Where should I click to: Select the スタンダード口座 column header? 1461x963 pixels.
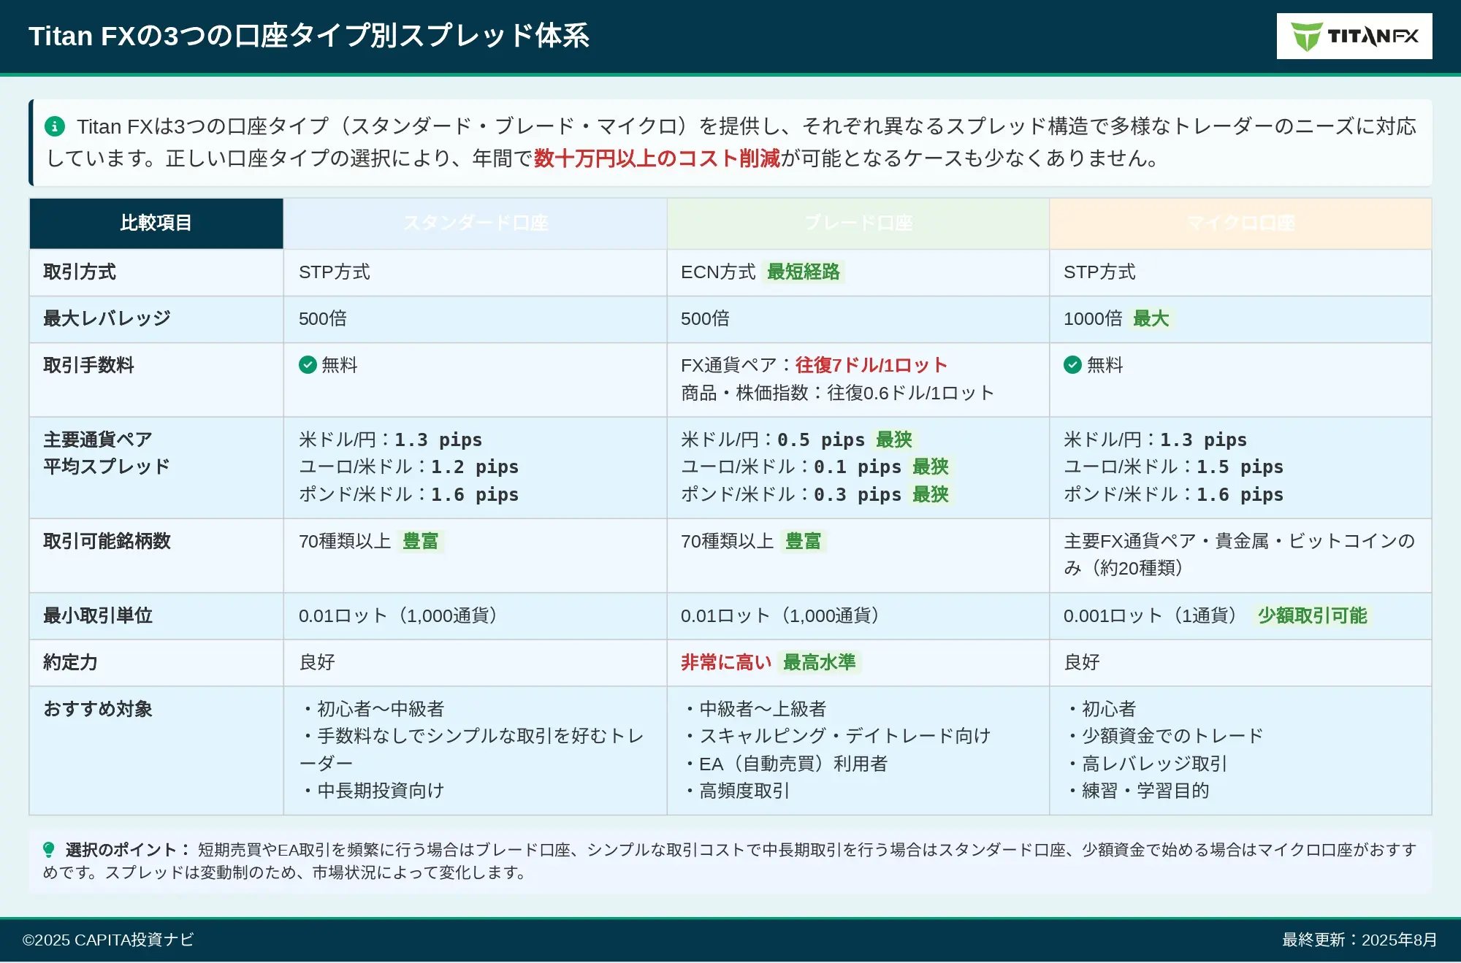476,223
